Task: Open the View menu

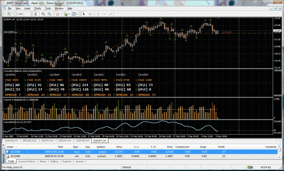Action: (x=18, y=8)
